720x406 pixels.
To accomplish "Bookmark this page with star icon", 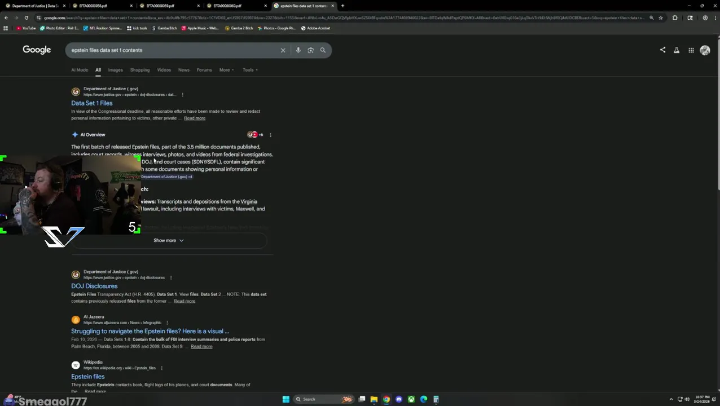I will pos(660,17).
